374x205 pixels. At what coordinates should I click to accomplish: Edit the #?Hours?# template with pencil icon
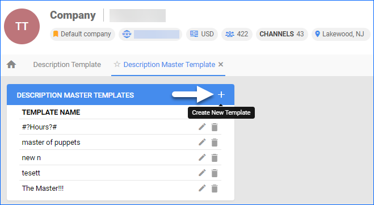tap(202, 127)
